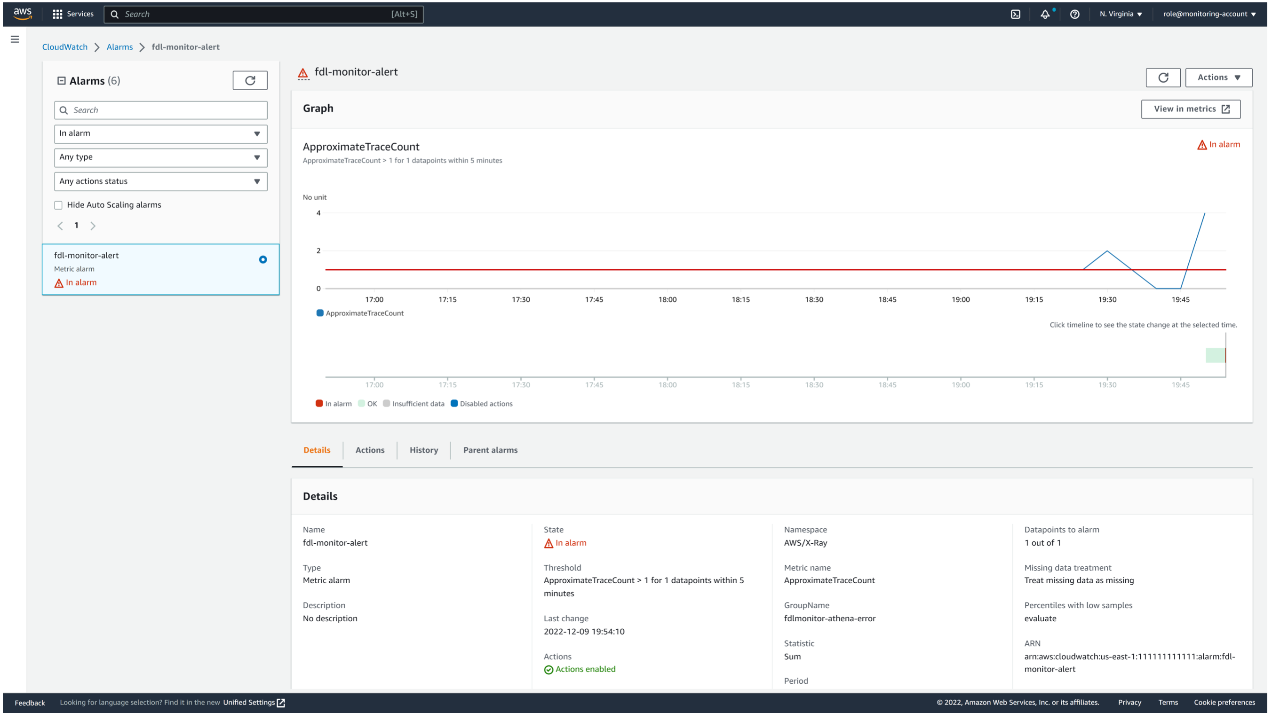Image resolution: width=1272 pixels, height=719 pixels.
Task: Click the red In alarm legend swatch
Action: click(x=319, y=404)
